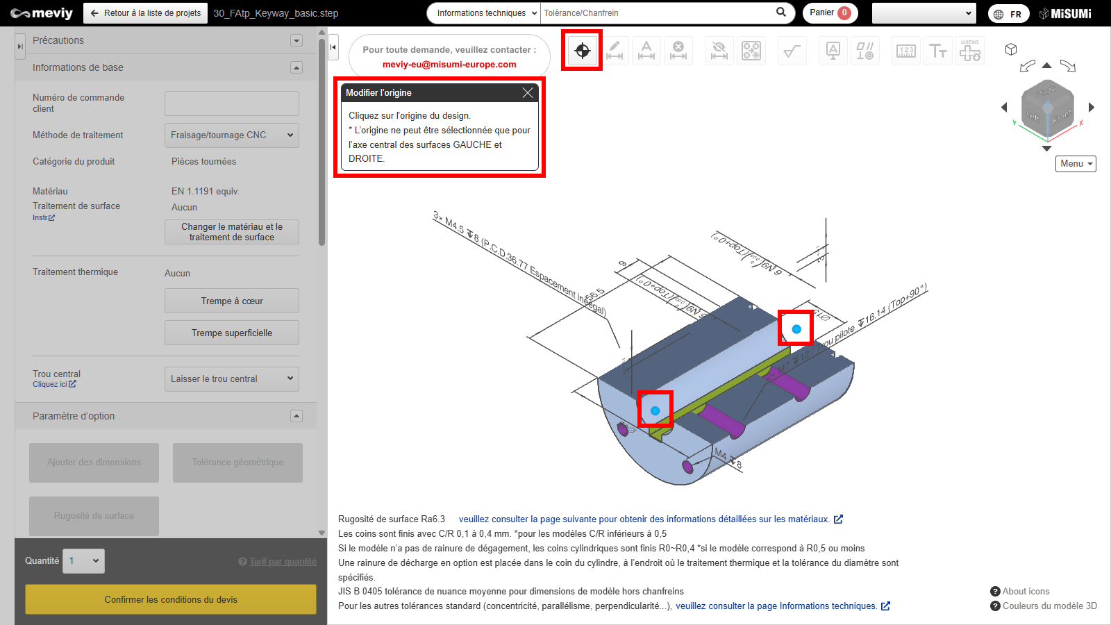Select the blue origin point on right face
This screenshot has width=1111, height=625.
796,329
